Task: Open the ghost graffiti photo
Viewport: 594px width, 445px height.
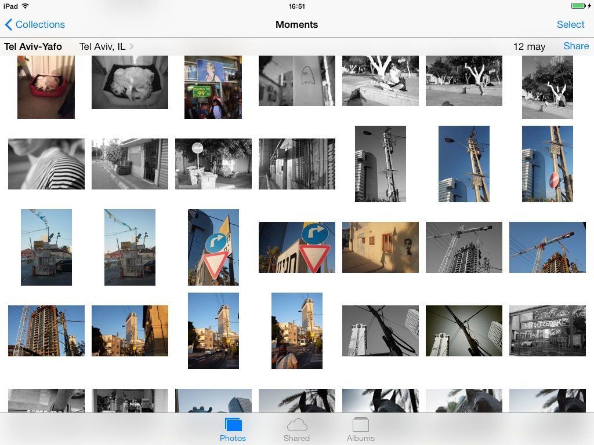Action: (296, 81)
